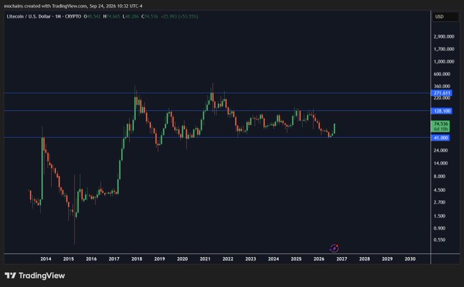Viewport: 464px width, 287px height.
Task: Click the 2030 label on time axis
Action: point(410,259)
